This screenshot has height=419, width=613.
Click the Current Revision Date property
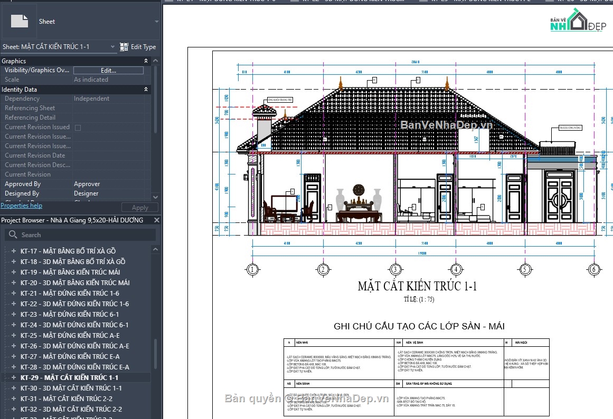[x=76, y=155]
